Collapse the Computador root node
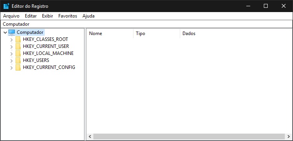This screenshot has height=141, width=293. click(5, 33)
